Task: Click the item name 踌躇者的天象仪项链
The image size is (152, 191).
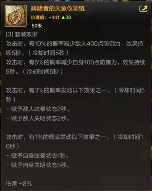Action: pyautogui.click(x=58, y=9)
